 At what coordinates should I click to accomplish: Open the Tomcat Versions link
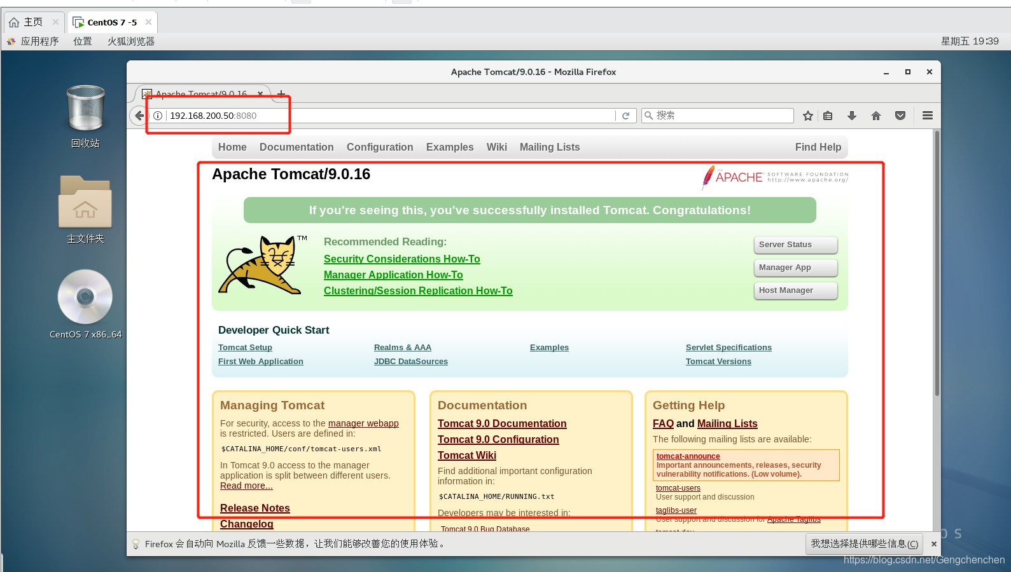tap(718, 362)
